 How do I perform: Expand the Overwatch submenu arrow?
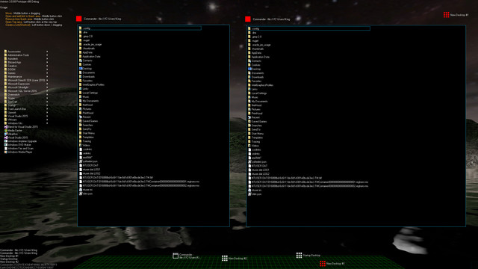[47, 95]
